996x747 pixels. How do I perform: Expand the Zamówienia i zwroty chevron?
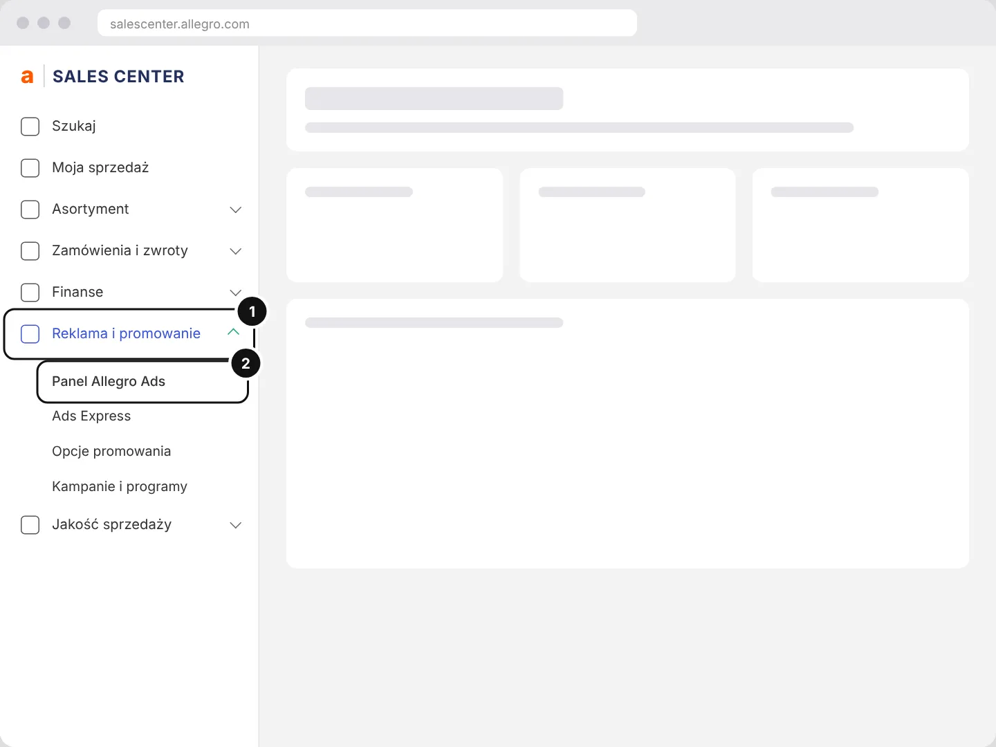coord(236,251)
